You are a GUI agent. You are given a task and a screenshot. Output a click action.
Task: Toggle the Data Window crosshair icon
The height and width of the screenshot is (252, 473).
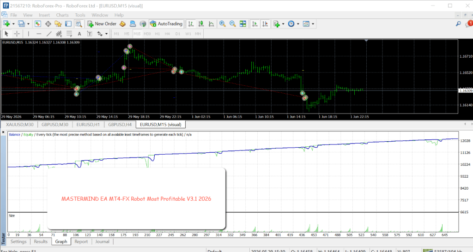tap(48, 24)
